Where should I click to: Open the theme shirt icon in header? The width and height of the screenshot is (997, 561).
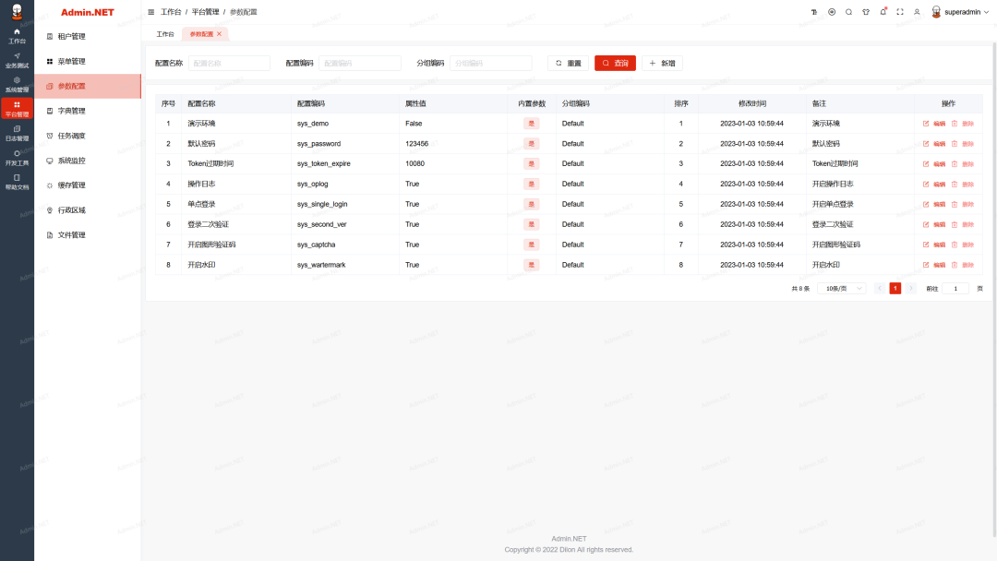(866, 12)
